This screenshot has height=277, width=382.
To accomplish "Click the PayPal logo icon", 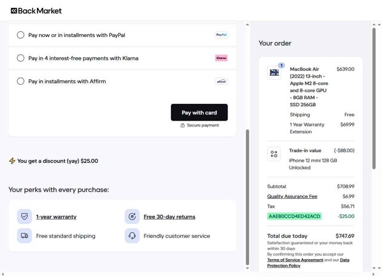I will click(221, 35).
